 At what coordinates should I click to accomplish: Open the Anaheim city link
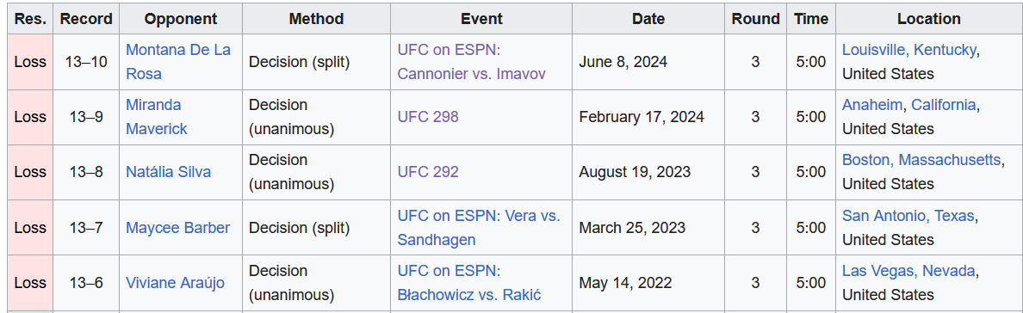point(872,105)
